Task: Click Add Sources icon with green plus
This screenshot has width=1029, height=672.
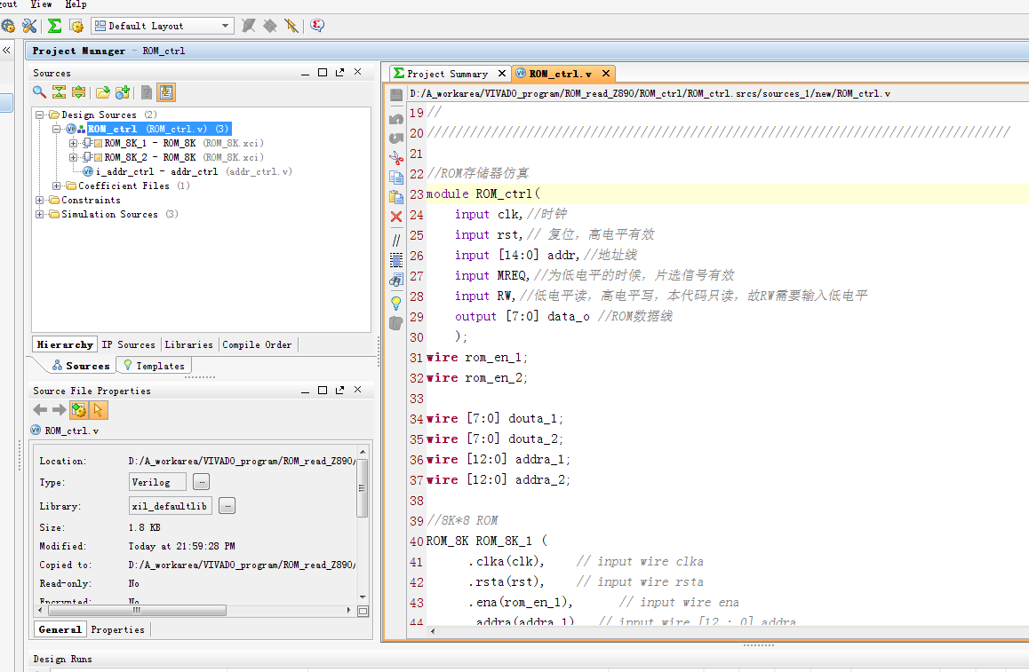Action: [x=123, y=92]
